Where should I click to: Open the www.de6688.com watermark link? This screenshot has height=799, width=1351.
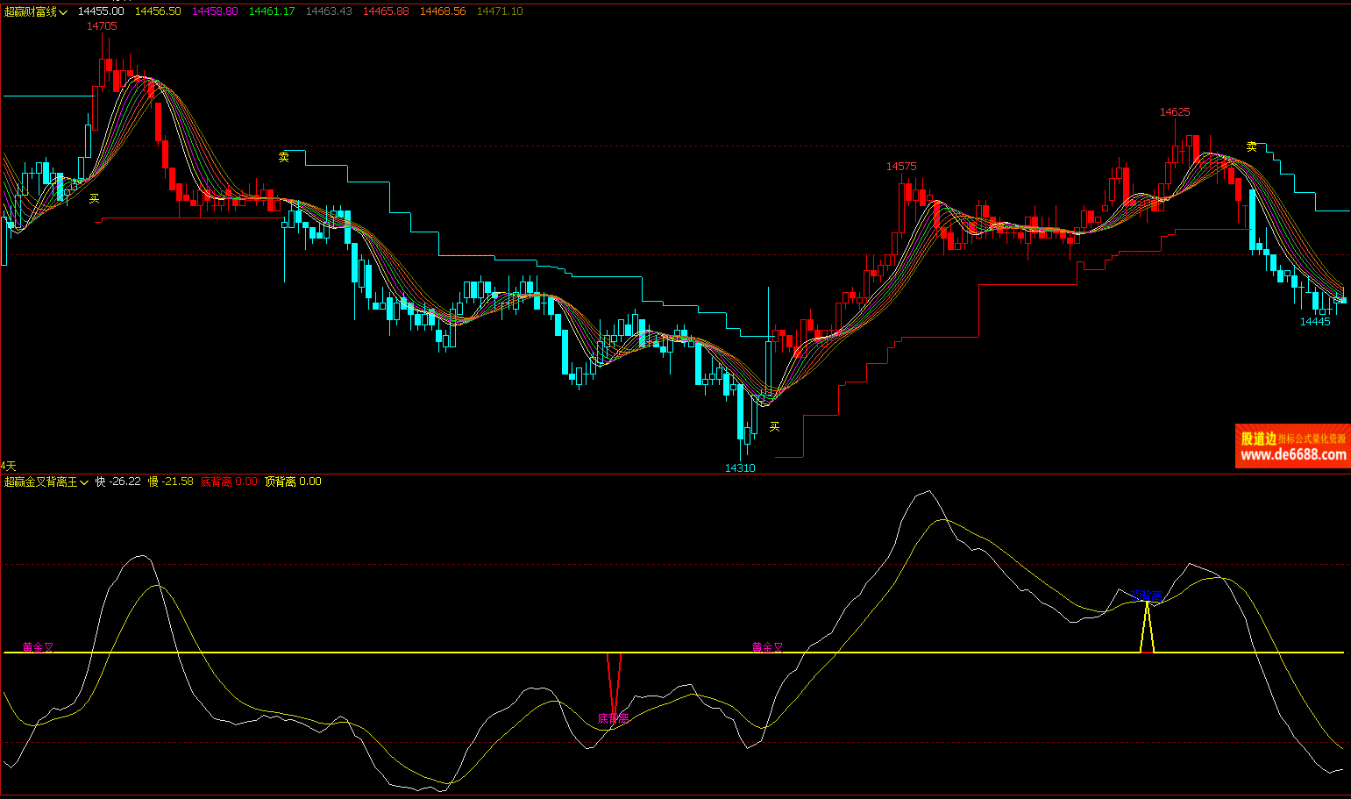1293,454
